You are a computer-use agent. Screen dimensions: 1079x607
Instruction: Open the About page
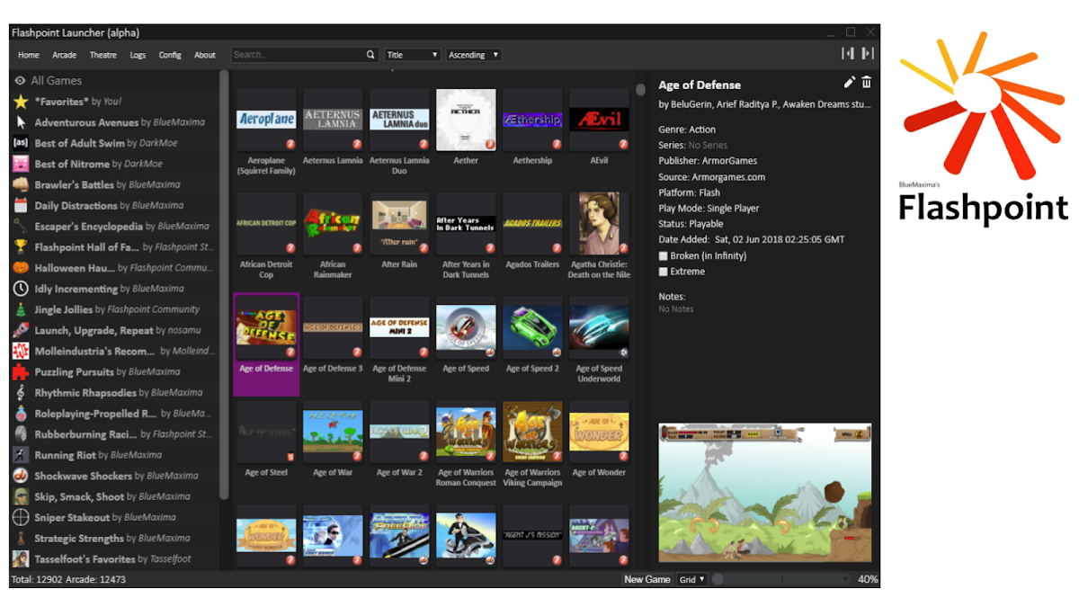[205, 55]
